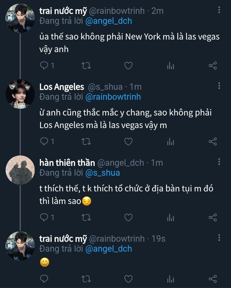Open Los Angeles user's profile picture
Viewport: 231px width, 288px height.
(x=20, y=94)
